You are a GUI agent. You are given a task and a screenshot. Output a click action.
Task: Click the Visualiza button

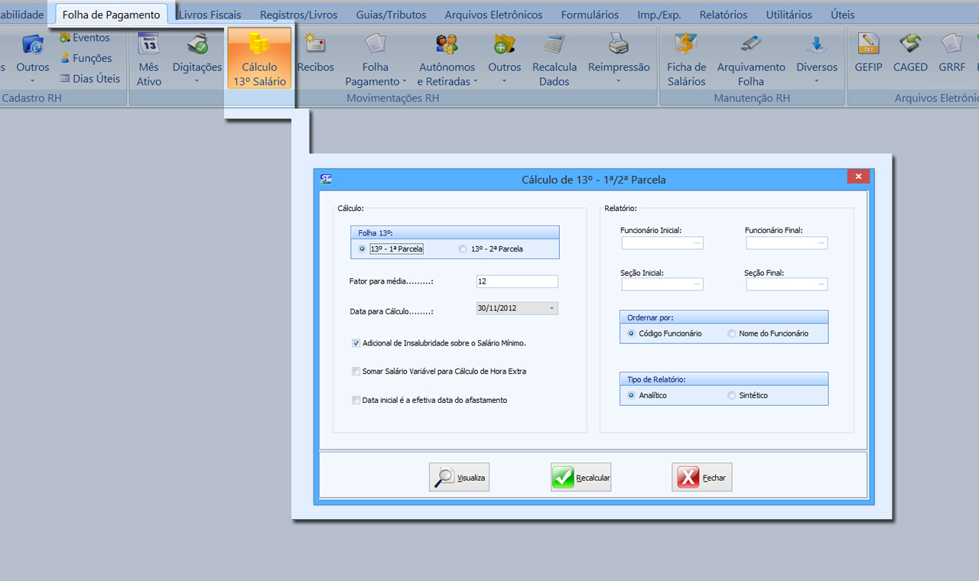(x=459, y=478)
